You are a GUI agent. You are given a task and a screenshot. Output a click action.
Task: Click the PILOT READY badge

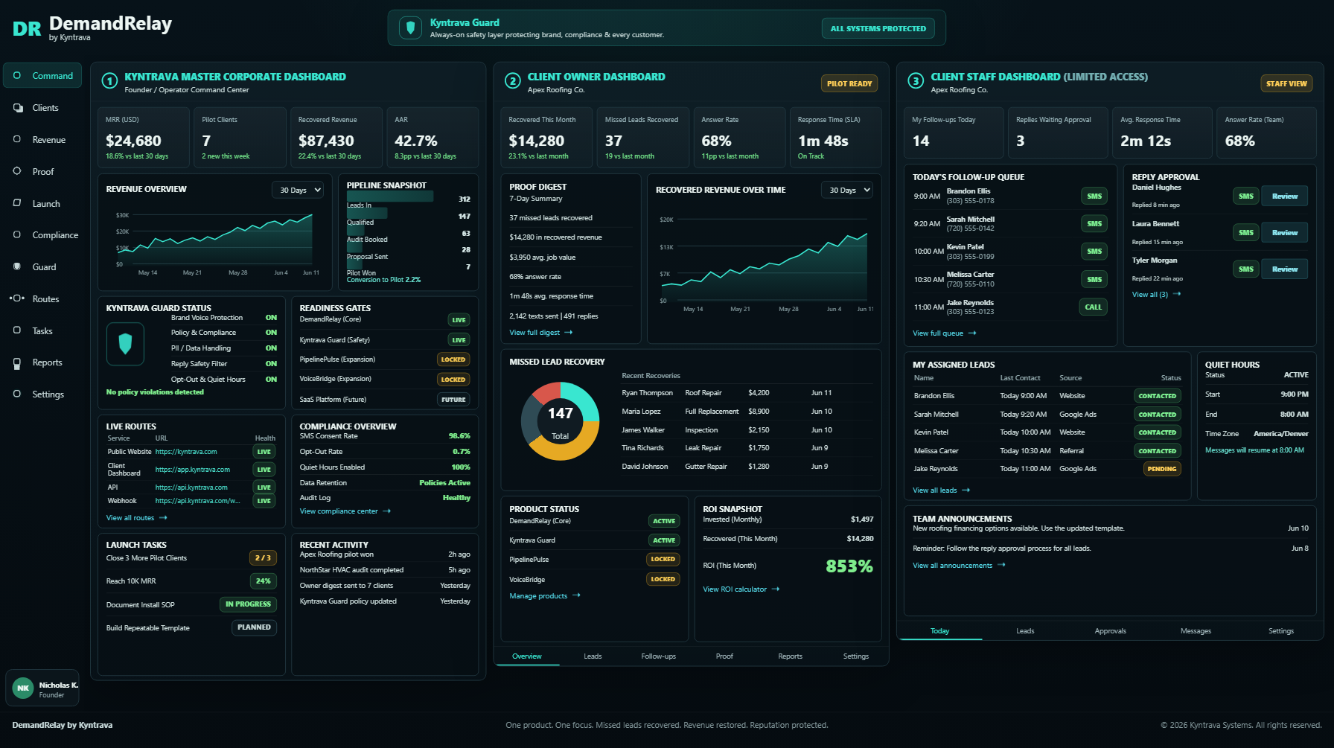[x=849, y=84]
